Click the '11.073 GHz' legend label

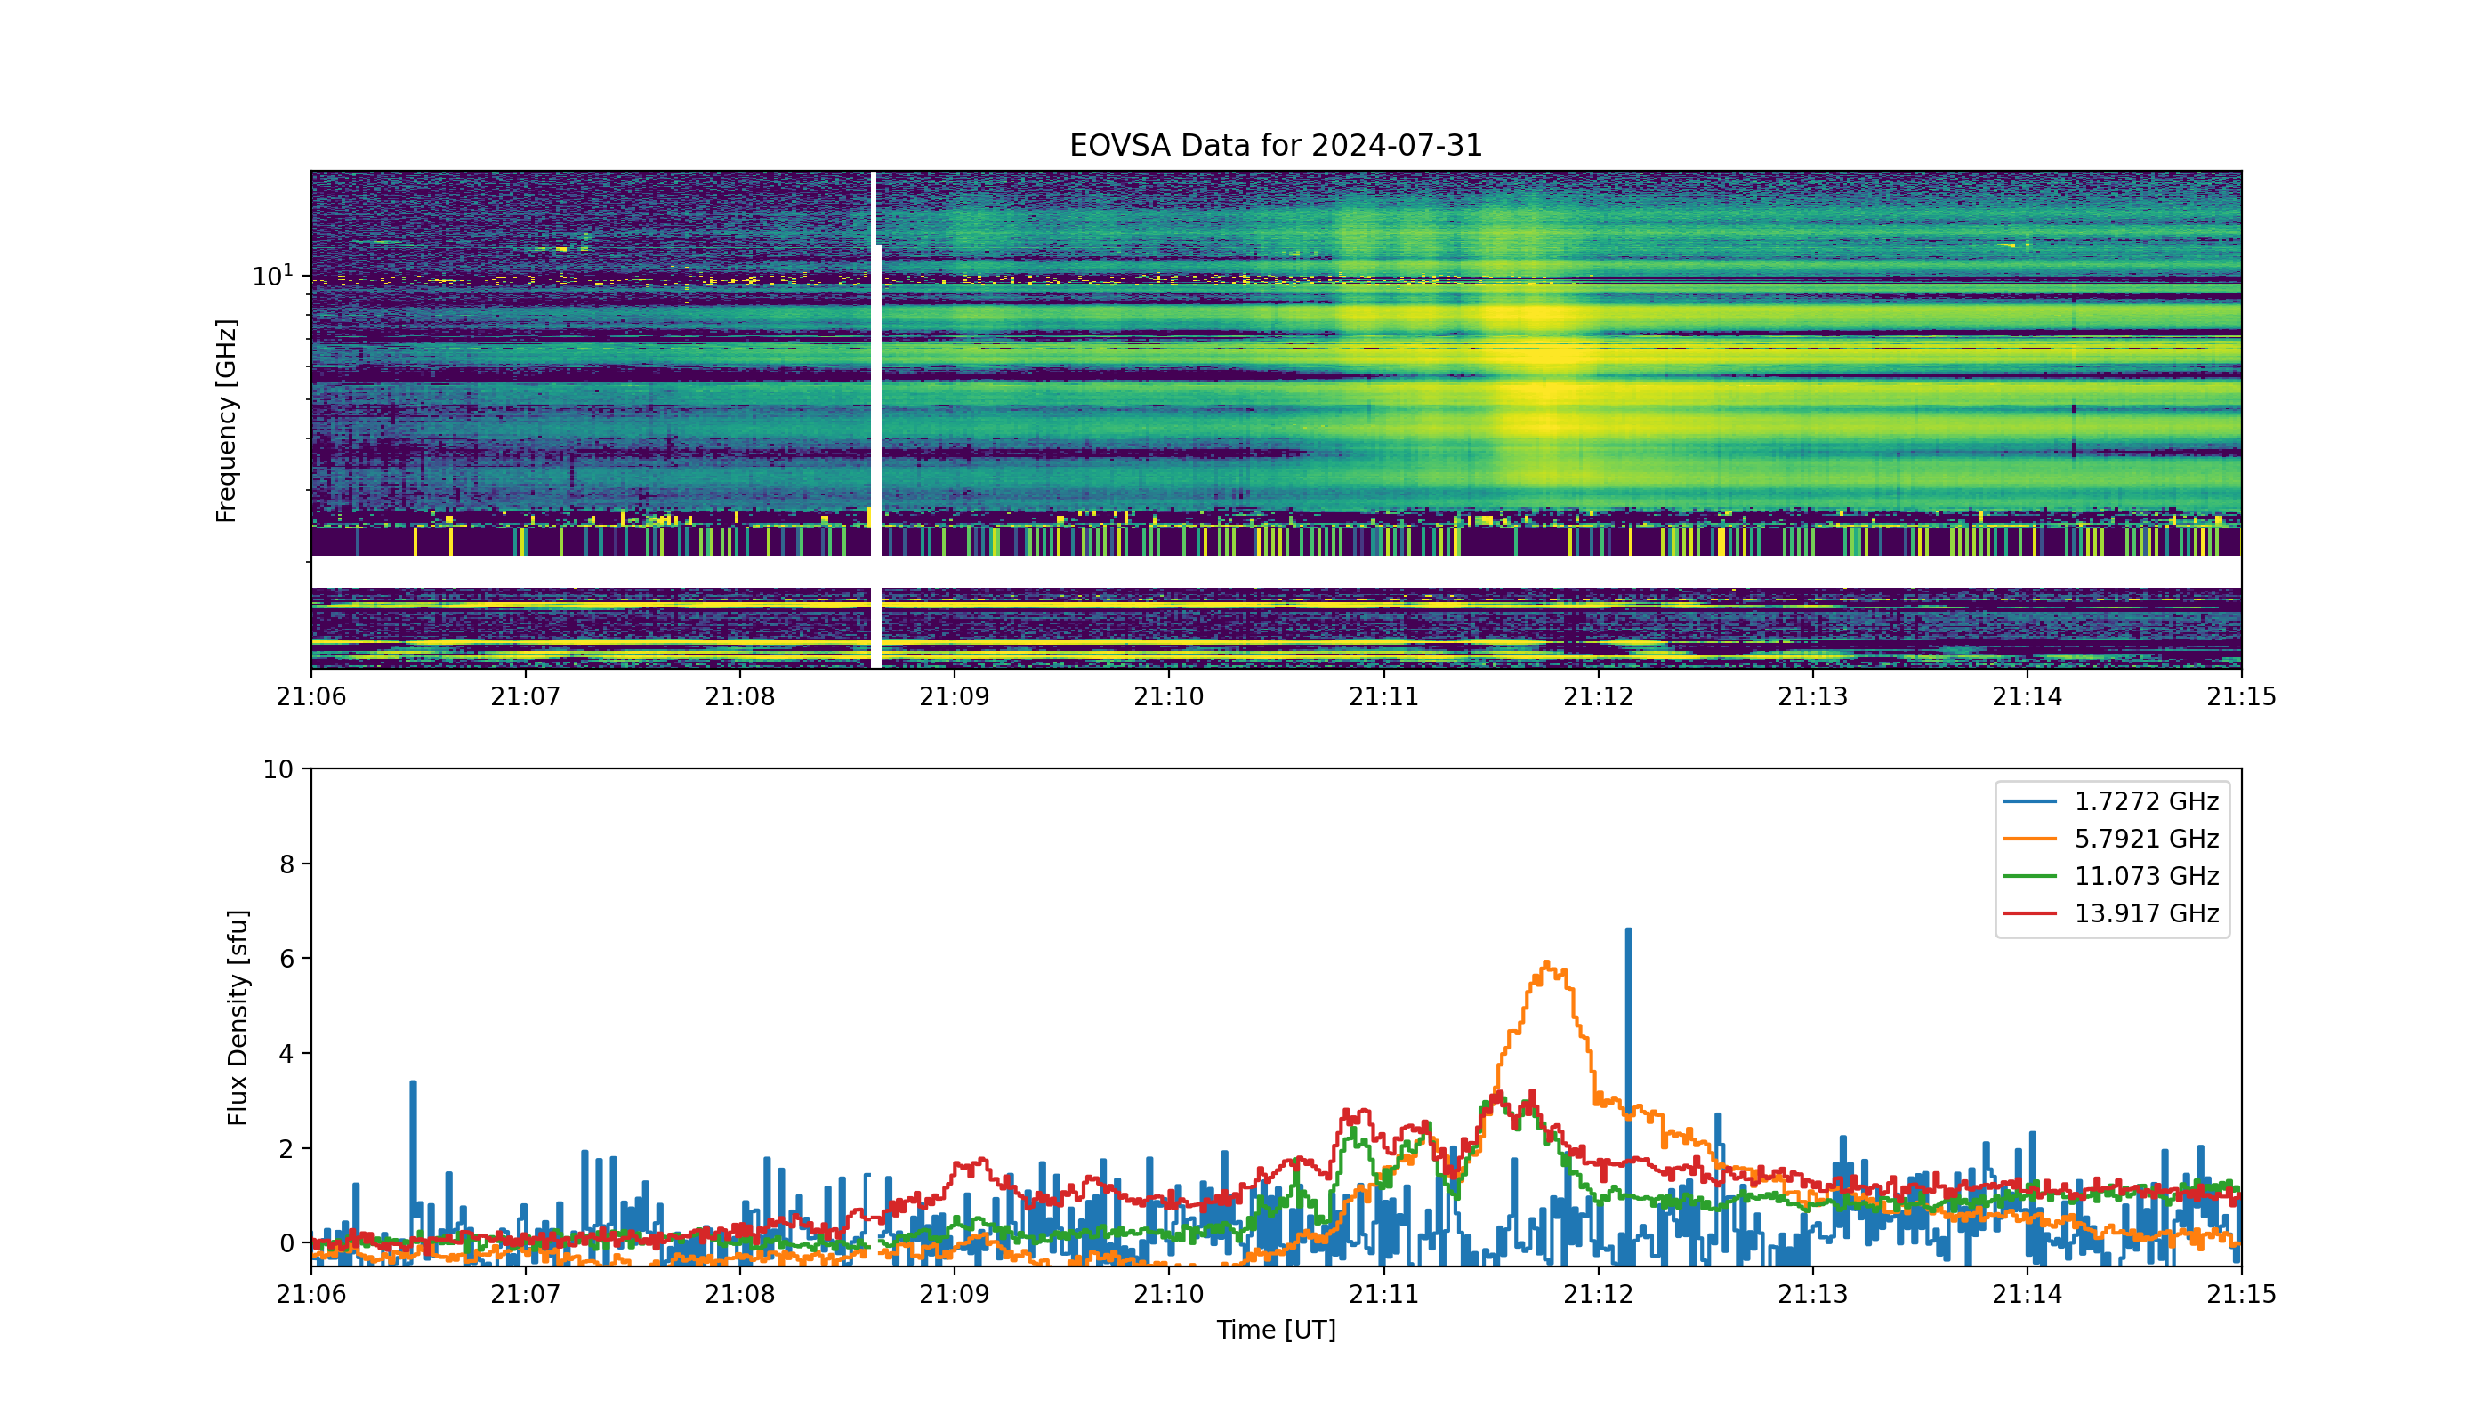[2147, 876]
